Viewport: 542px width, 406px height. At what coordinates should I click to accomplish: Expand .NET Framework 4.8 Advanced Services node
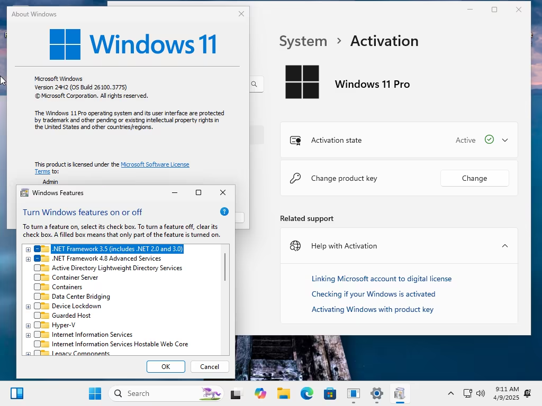[x=29, y=259]
